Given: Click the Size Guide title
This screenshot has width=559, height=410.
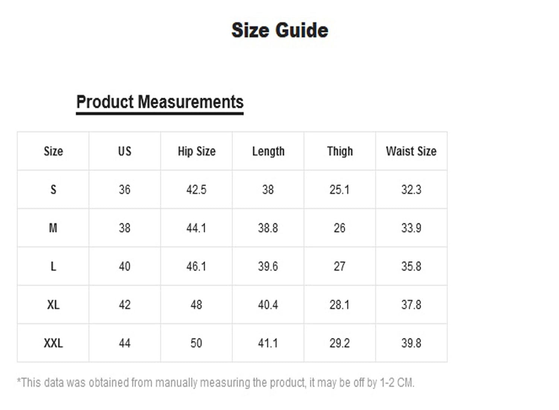Looking at the screenshot, I should (279, 30).
